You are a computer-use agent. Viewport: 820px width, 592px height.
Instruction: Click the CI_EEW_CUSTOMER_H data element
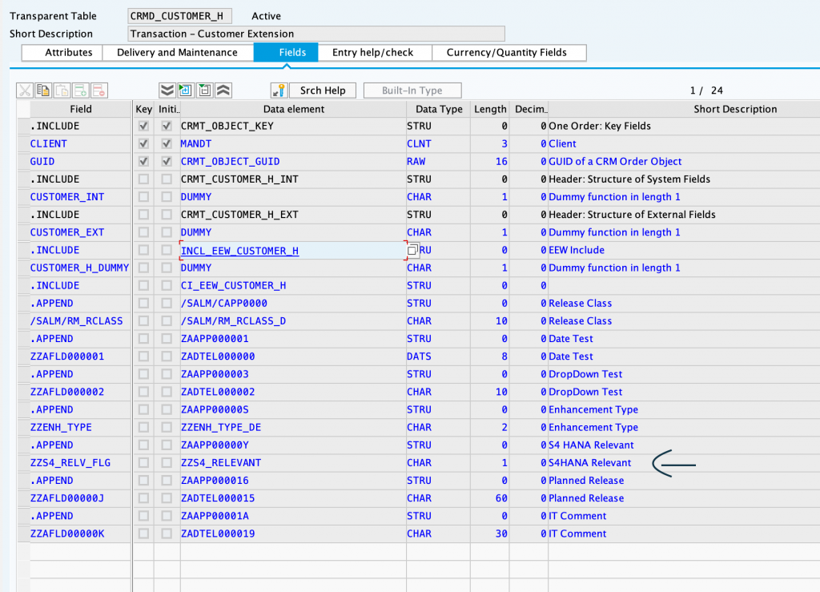[x=233, y=285]
